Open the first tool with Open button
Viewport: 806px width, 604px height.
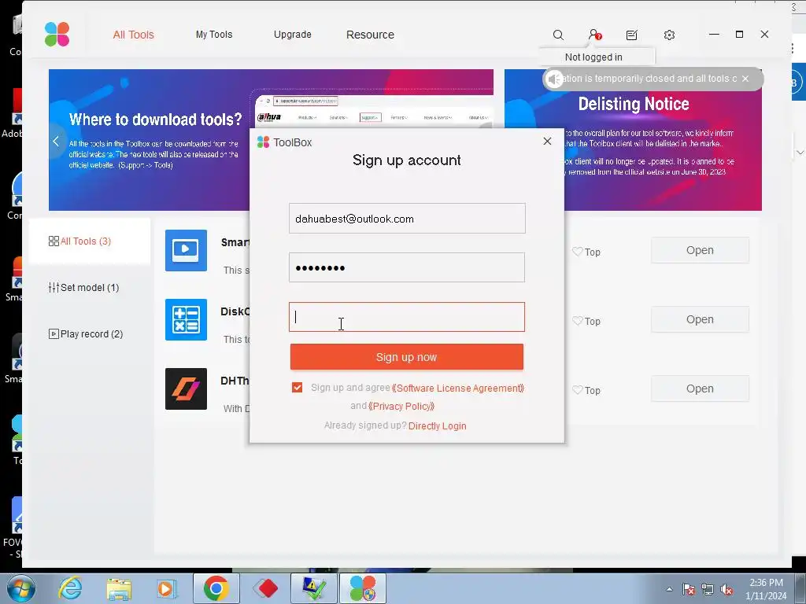(x=700, y=250)
